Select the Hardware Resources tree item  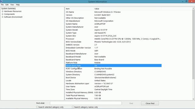coord(13,11)
